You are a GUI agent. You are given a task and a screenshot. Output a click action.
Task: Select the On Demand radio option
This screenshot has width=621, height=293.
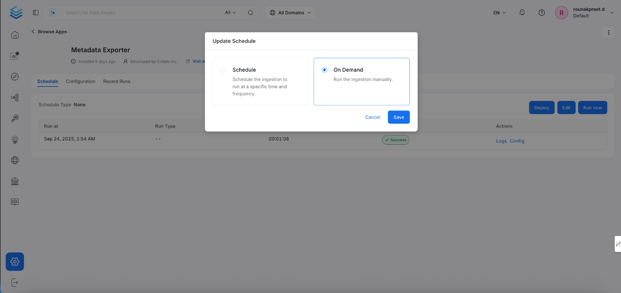tap(324, 70)
